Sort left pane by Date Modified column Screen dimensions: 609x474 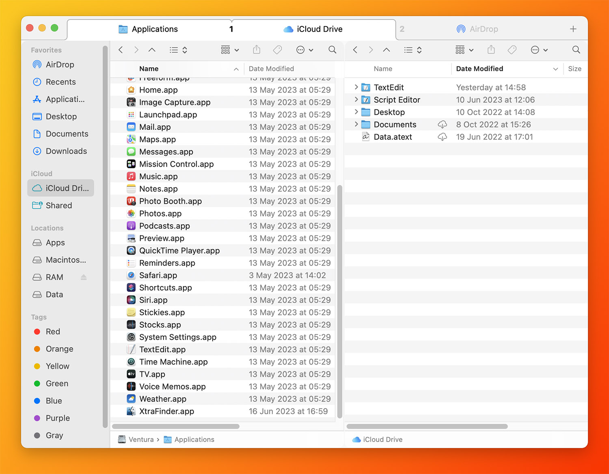(x=271, y=69)
